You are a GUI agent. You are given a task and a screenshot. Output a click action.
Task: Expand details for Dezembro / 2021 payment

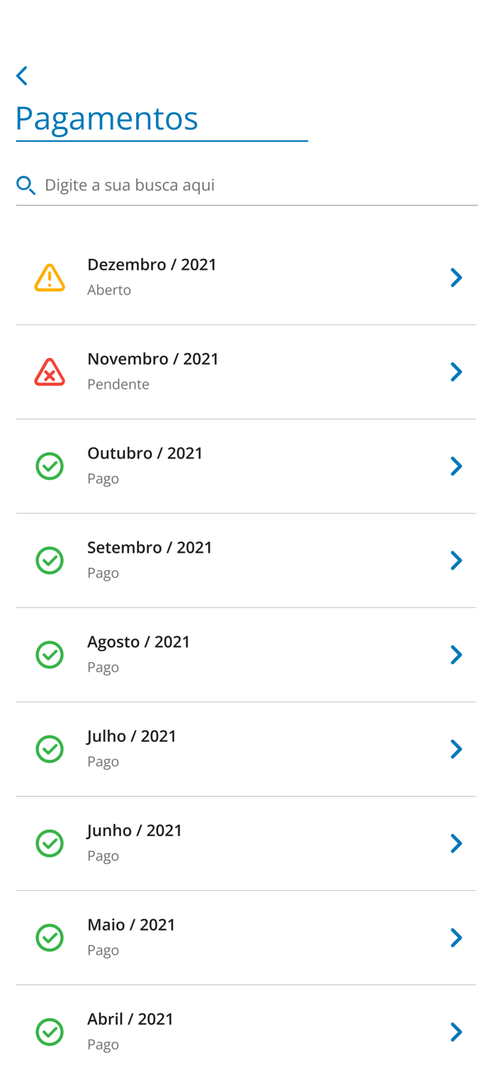point(456,277)
